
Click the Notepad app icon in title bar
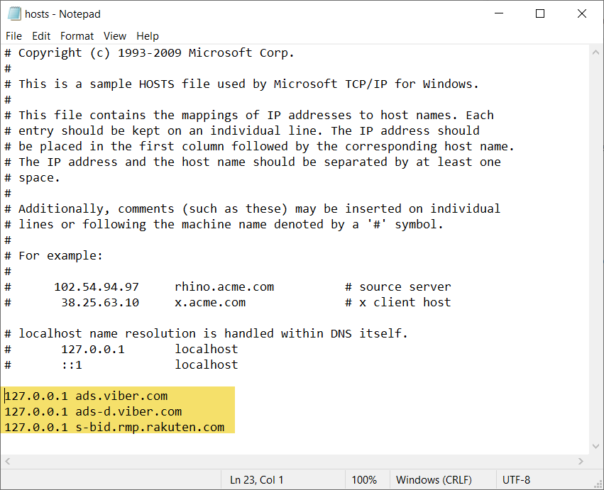pyautogui.click(x=14, y=14)
